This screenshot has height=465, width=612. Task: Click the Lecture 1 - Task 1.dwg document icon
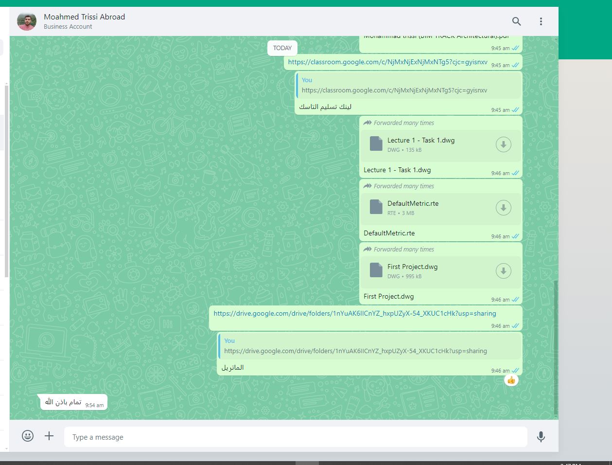pyautogui.click(x=376, y=143)
